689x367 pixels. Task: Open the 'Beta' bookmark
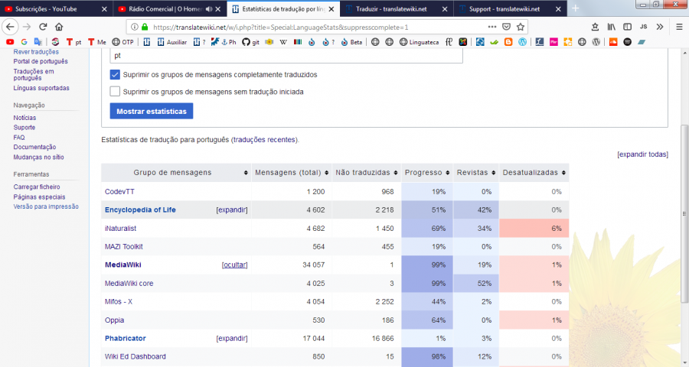pos(351,42)
